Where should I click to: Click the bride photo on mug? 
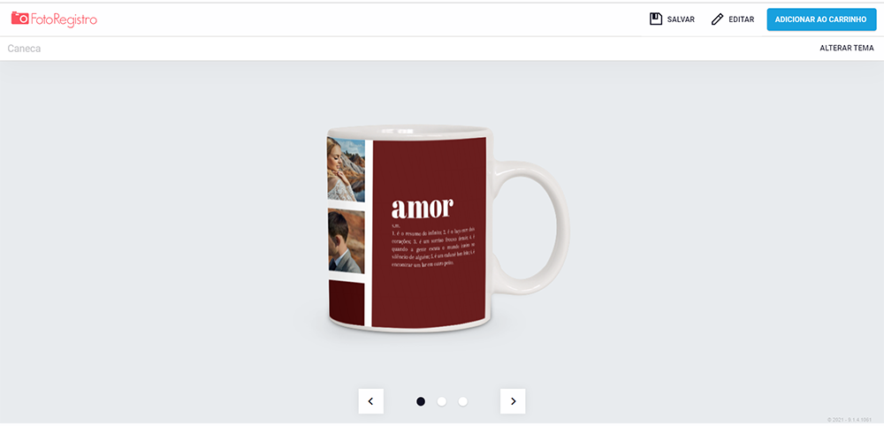coord(347,170)
